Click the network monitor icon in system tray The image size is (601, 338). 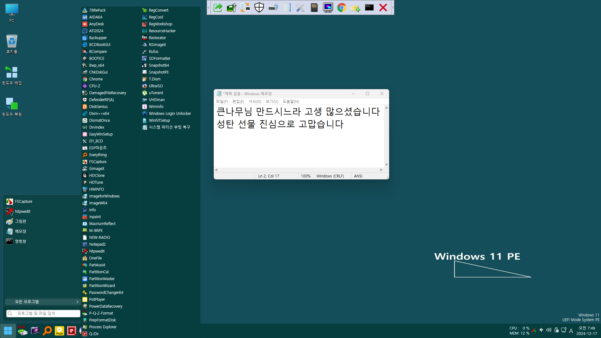(564, 330)
